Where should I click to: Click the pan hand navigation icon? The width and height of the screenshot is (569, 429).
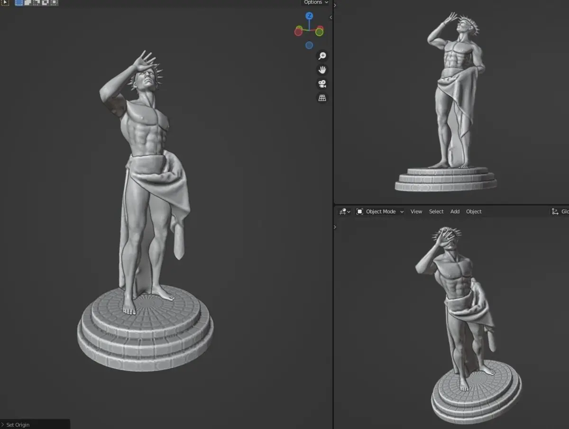point(322,70)
